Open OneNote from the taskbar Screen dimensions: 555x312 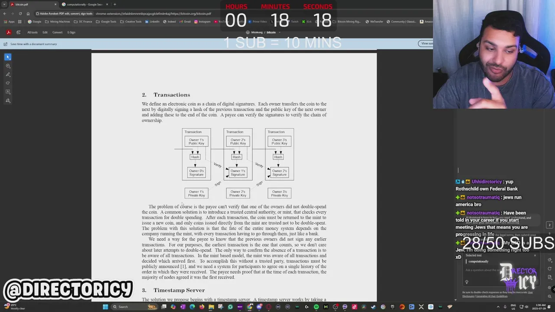pyautogui.click(x=183, y=307)
